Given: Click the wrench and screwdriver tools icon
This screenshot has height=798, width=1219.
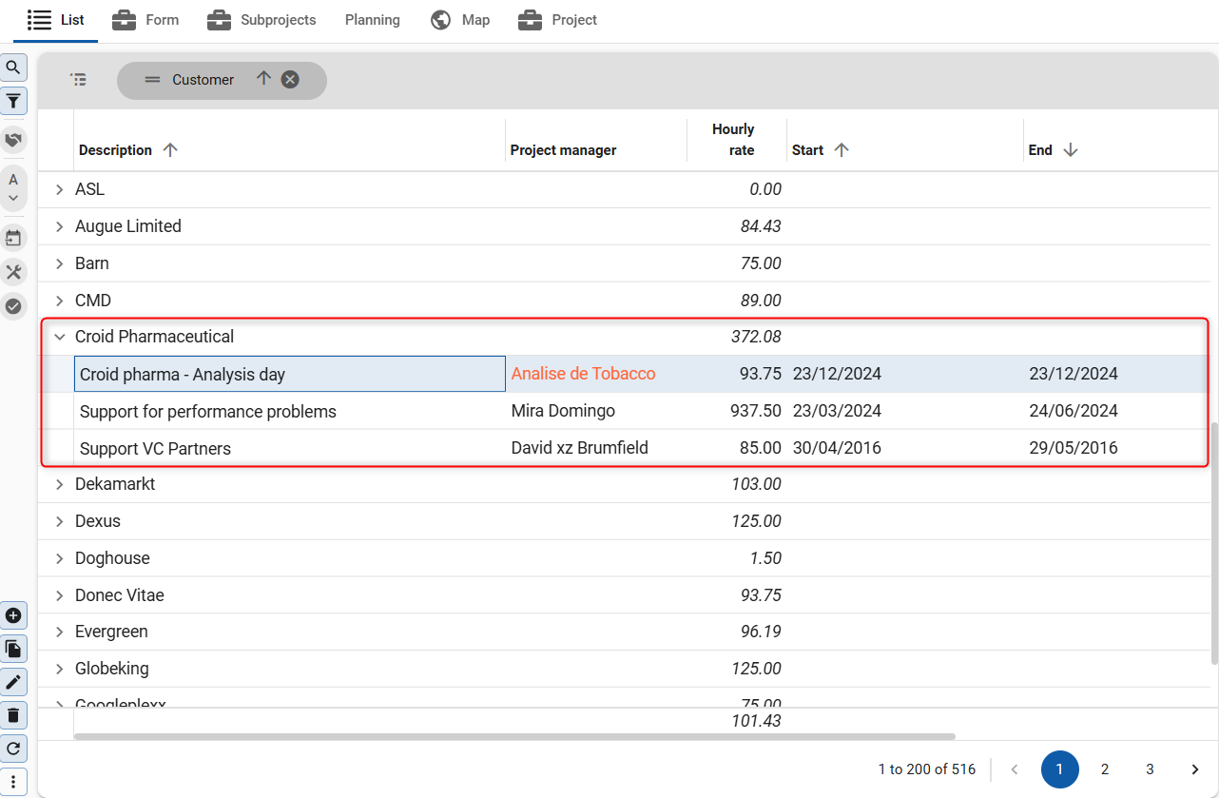Looking at the screenshot, I should coord(13,272).
